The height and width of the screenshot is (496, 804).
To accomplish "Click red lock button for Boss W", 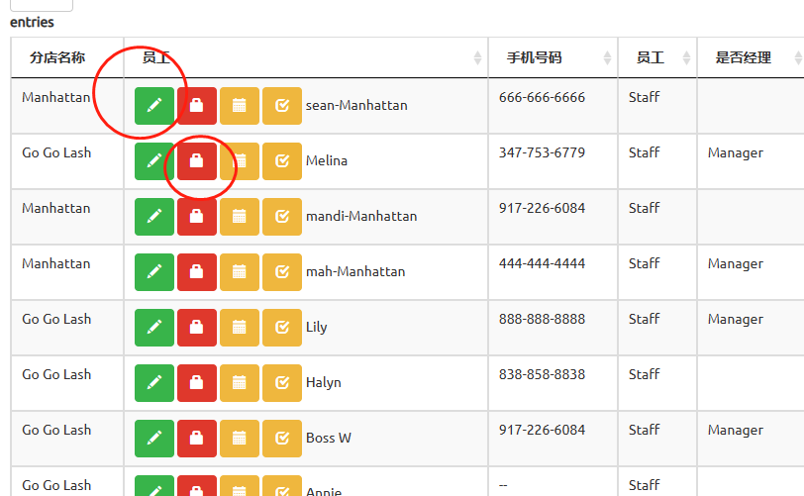I will (x=197, y=438).
